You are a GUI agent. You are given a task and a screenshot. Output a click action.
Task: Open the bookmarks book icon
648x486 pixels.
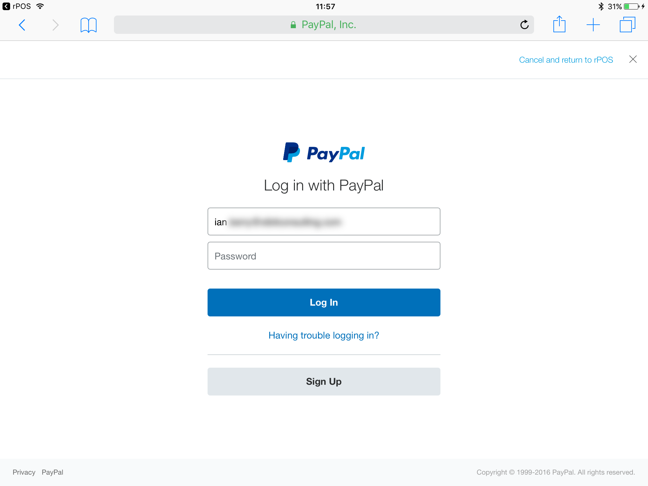(x=89, y=25)
